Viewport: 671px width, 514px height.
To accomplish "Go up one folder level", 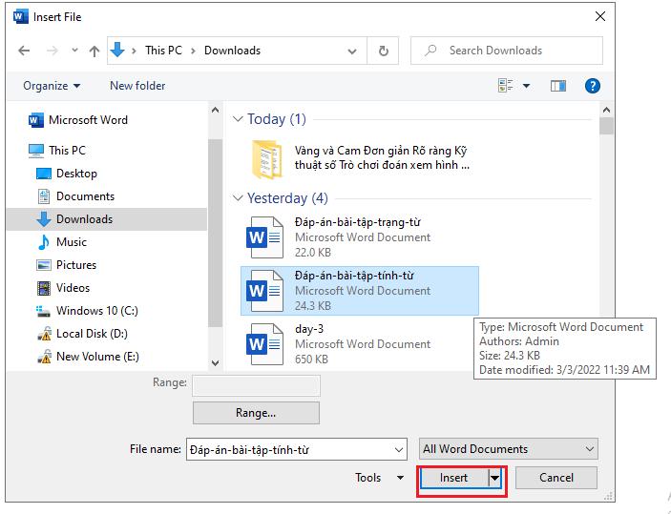I will tap(94, 51).
